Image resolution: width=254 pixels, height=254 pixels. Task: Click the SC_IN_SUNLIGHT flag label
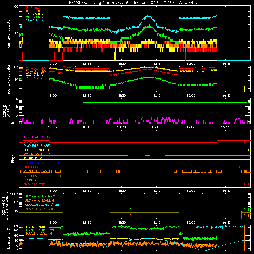[36, 150]
